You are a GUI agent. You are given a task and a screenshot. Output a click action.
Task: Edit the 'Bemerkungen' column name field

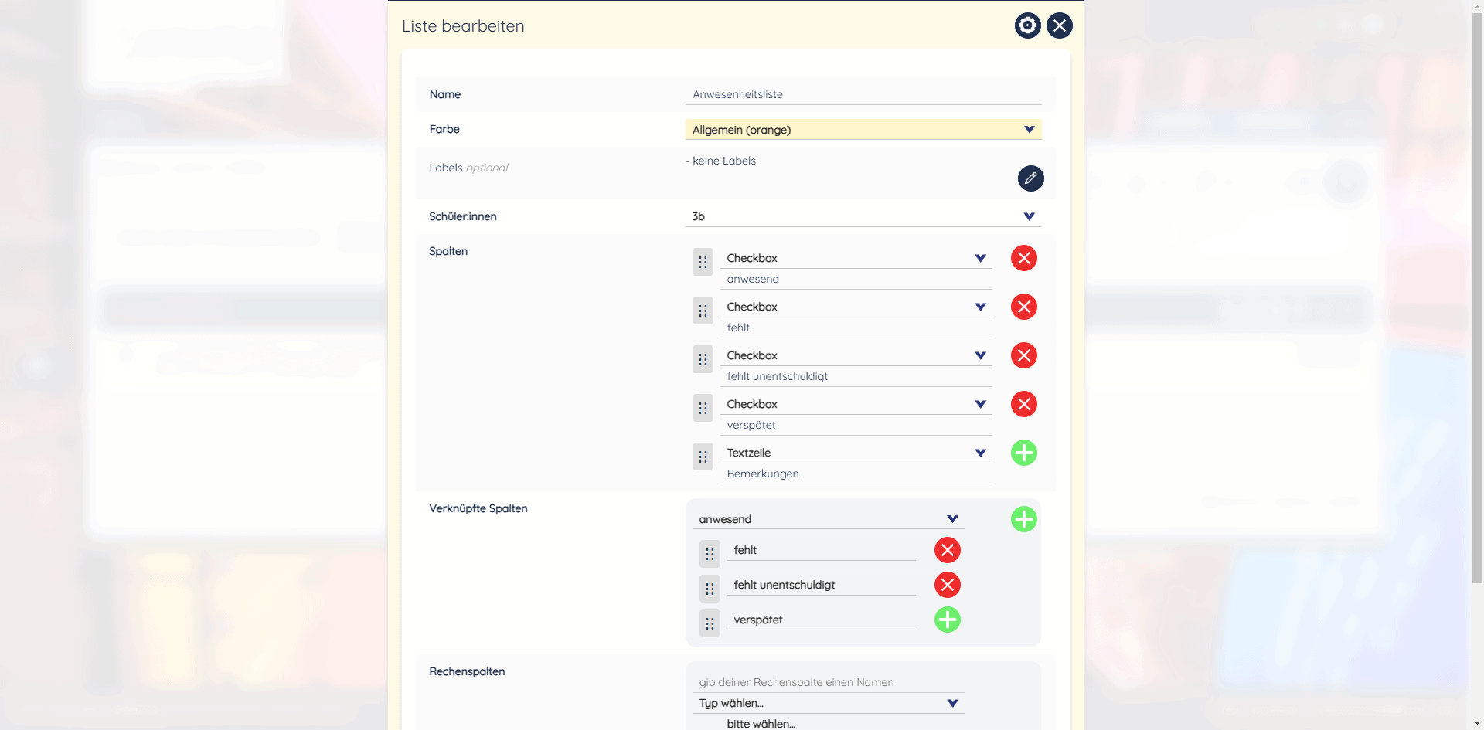point(856,474)
